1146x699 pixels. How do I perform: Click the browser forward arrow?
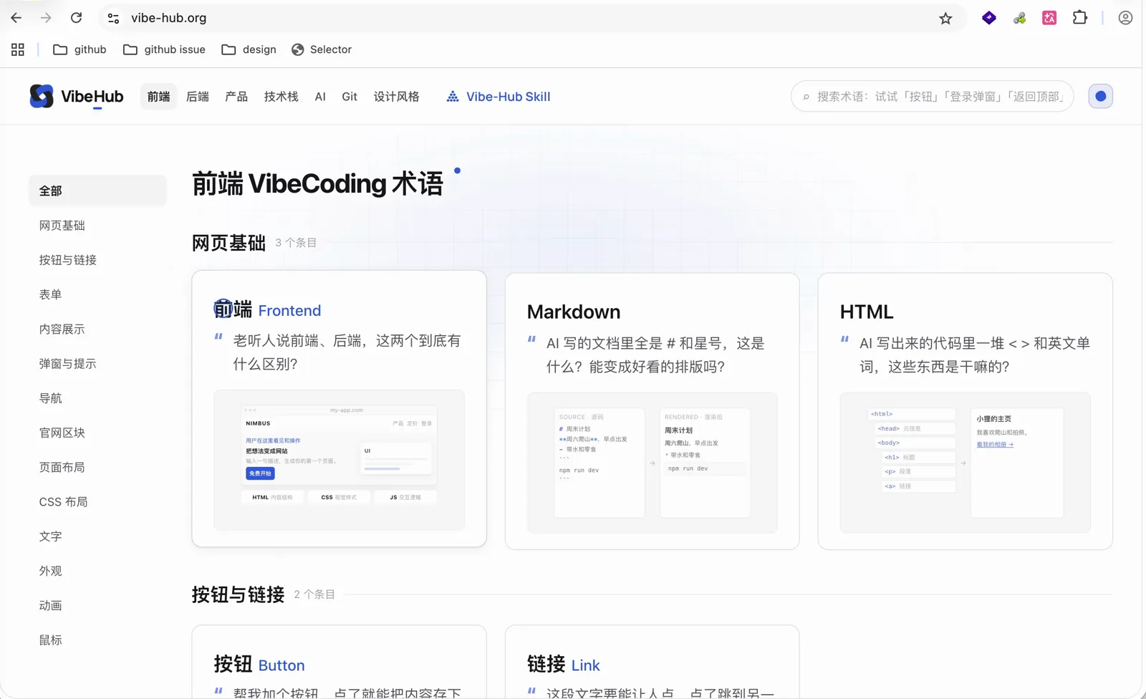point(46,18)
